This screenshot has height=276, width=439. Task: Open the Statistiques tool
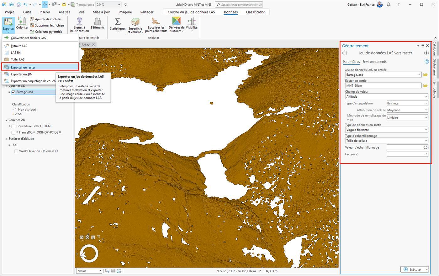[x=118, y=25]
